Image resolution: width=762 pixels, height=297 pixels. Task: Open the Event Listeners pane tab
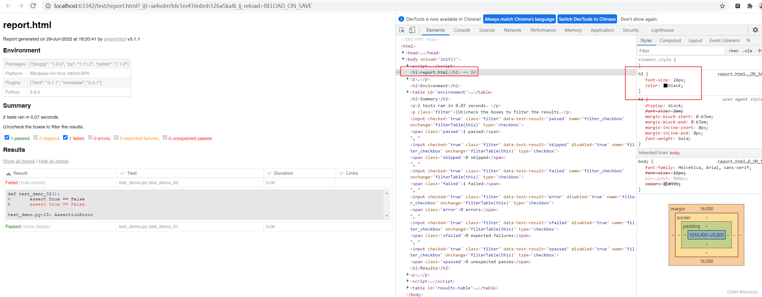tap(724, 40)
